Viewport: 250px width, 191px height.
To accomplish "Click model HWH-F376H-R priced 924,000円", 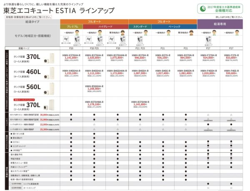I will tap(209, 57).
